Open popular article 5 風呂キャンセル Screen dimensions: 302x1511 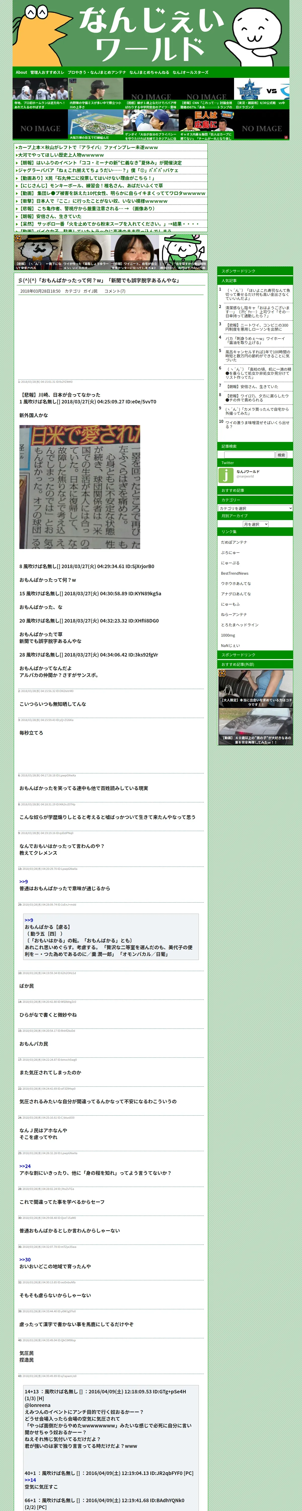pyautogui.click(x=258, y=356)
